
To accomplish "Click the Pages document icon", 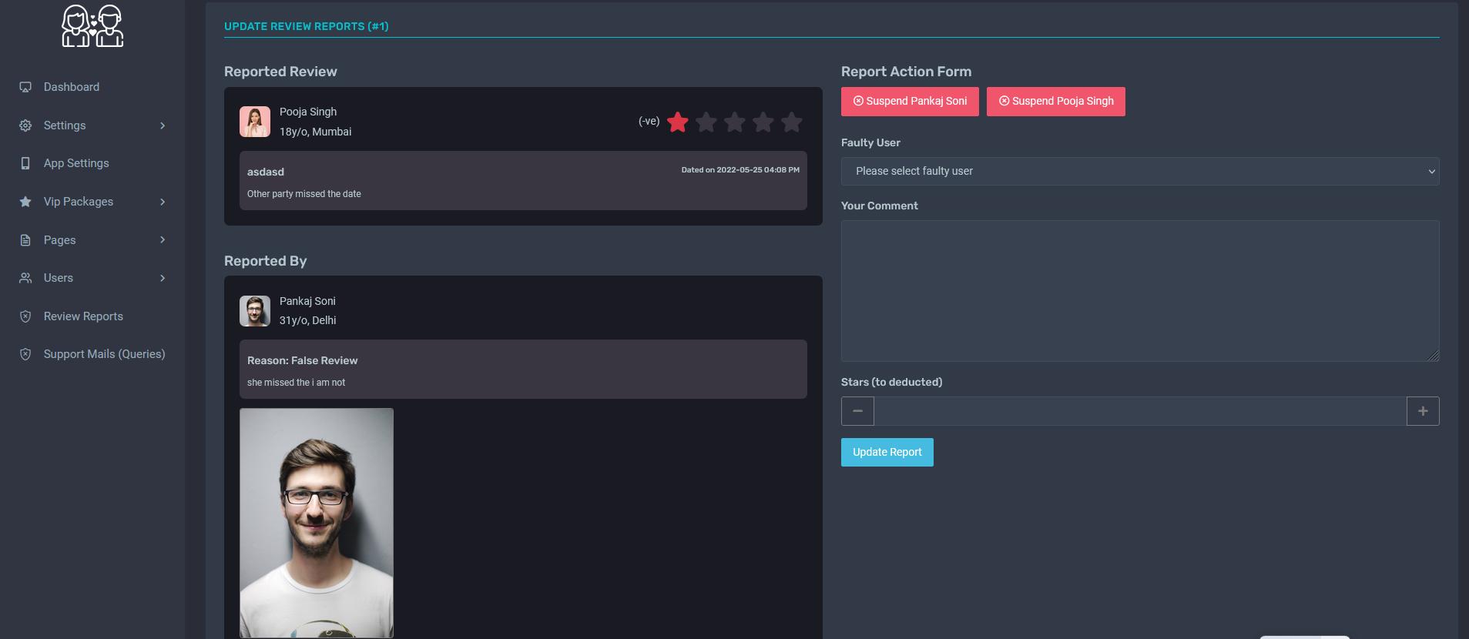I will point(25,240).
